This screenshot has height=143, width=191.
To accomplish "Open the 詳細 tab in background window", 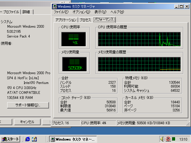I will 27,12.
